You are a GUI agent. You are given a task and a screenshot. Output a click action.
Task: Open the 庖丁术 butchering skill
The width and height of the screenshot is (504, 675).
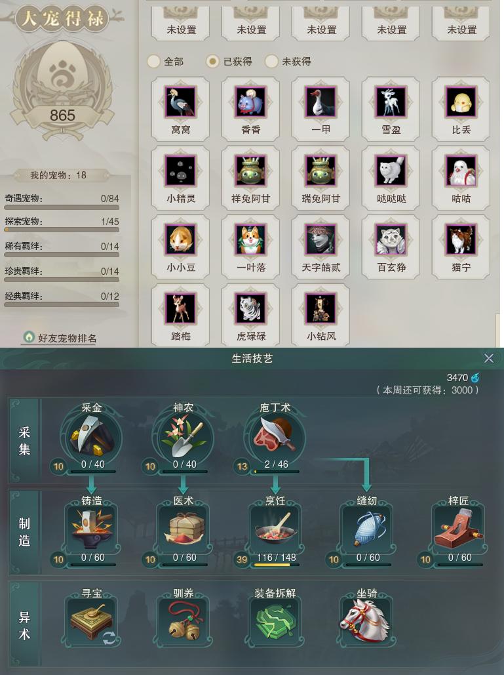tap(275, 436)
